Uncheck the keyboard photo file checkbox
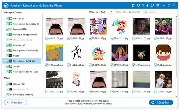The image size is (180, 110). 47,92
